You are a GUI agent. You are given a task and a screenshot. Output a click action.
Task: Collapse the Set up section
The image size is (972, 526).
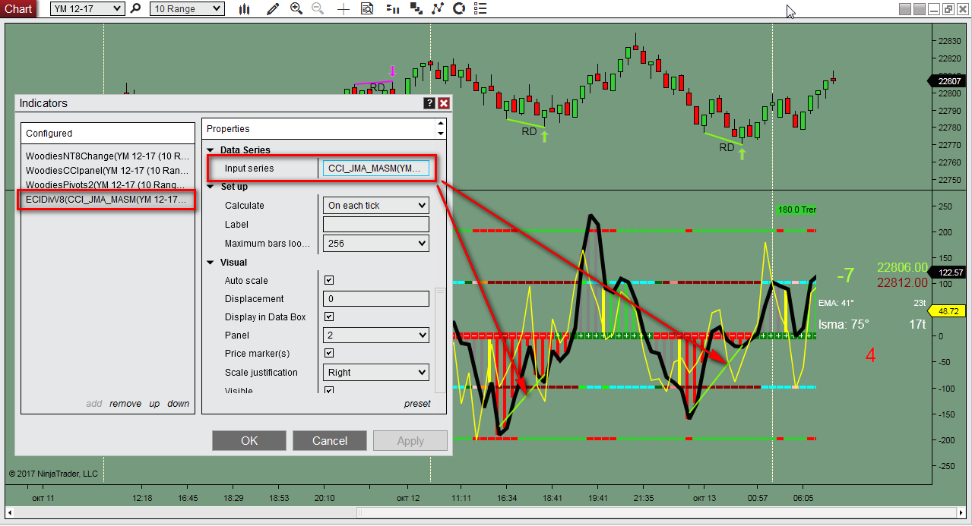(x=211, y=187)
